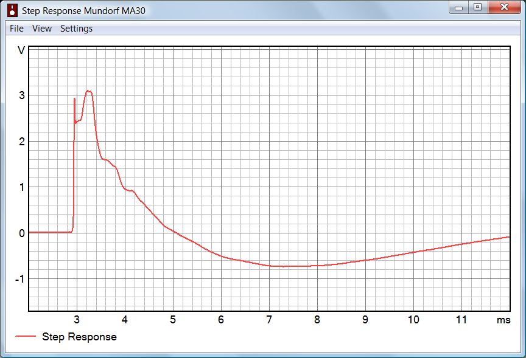Click the 6 label on the time axis
526x358 pixels.
(x=221, y=320)
